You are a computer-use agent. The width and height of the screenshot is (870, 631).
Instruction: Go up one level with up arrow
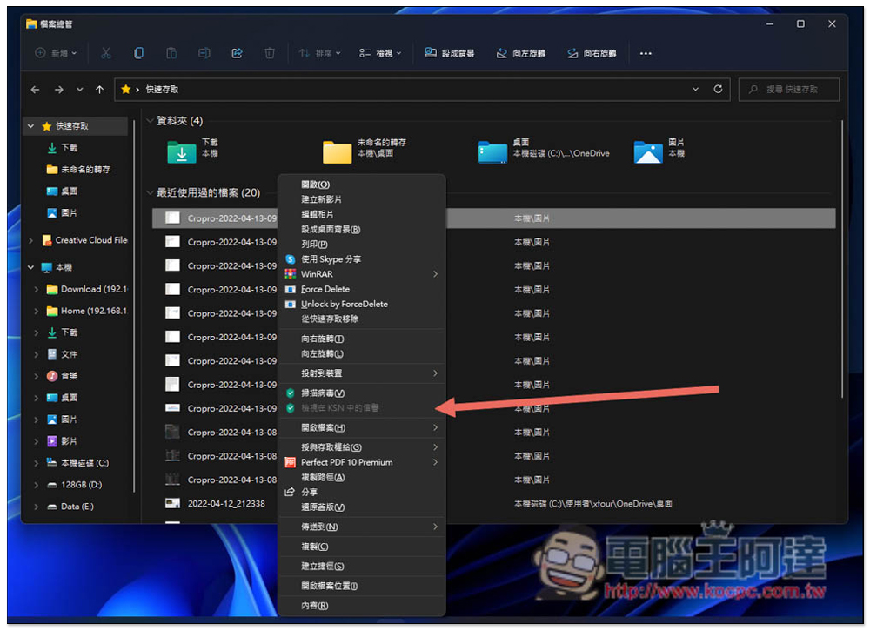(x=99, y=90)
